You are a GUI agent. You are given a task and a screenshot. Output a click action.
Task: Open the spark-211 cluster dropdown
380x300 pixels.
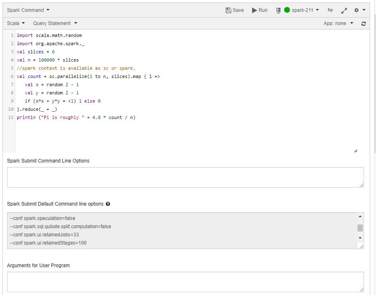point(305,10)
